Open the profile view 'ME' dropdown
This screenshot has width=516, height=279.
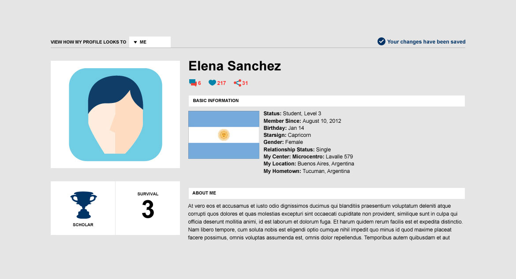(150, 42)
